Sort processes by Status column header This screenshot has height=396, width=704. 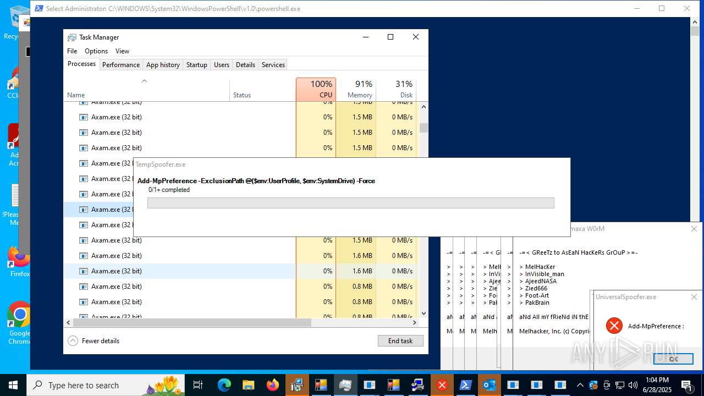[x=262, y=90]
